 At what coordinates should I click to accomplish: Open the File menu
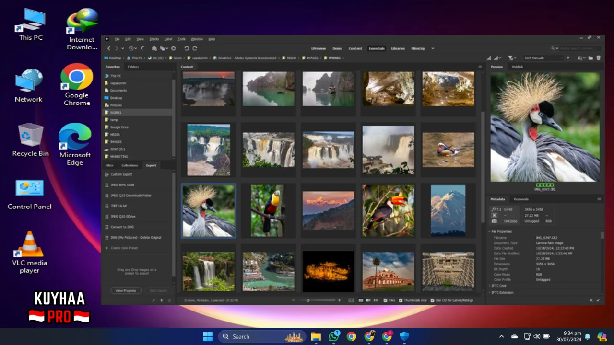pos(117,39)
